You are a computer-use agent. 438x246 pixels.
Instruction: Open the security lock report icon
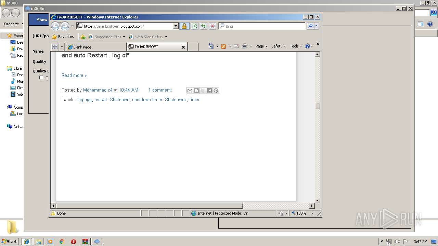point(184,26)
